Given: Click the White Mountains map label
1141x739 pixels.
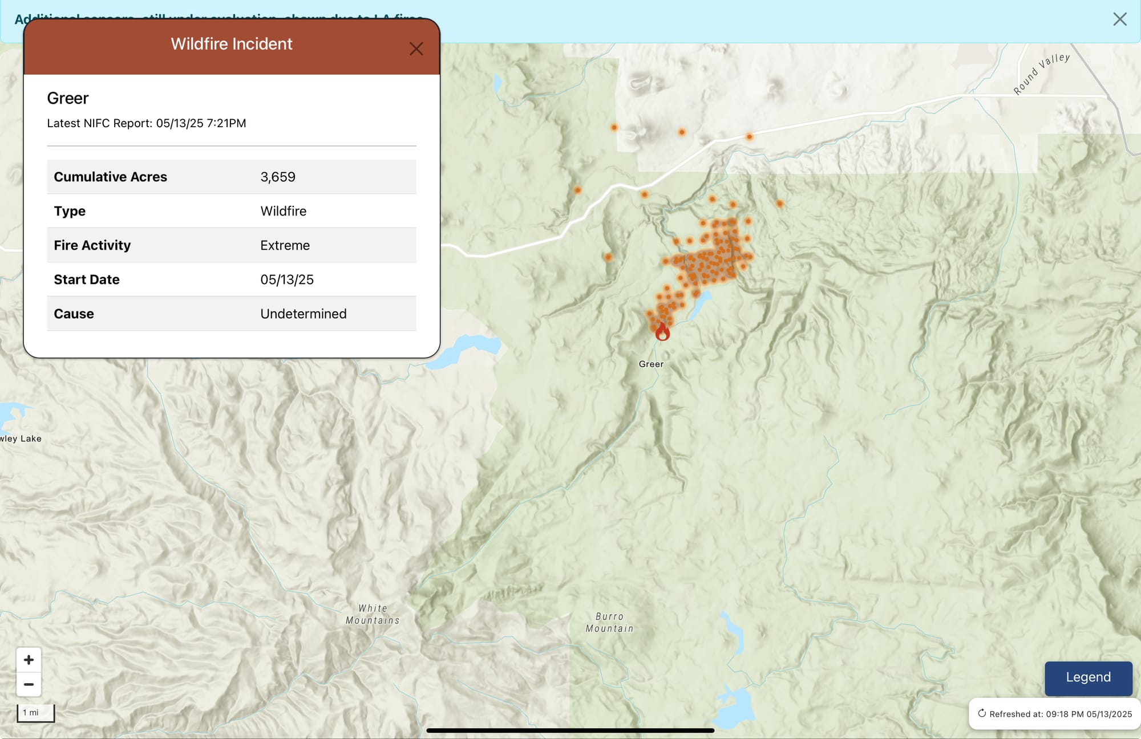Looking at the screenshot, I should tap(373, 615).
